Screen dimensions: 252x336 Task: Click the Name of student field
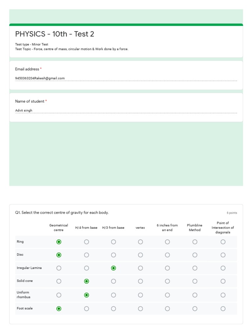tap(126, 110)
